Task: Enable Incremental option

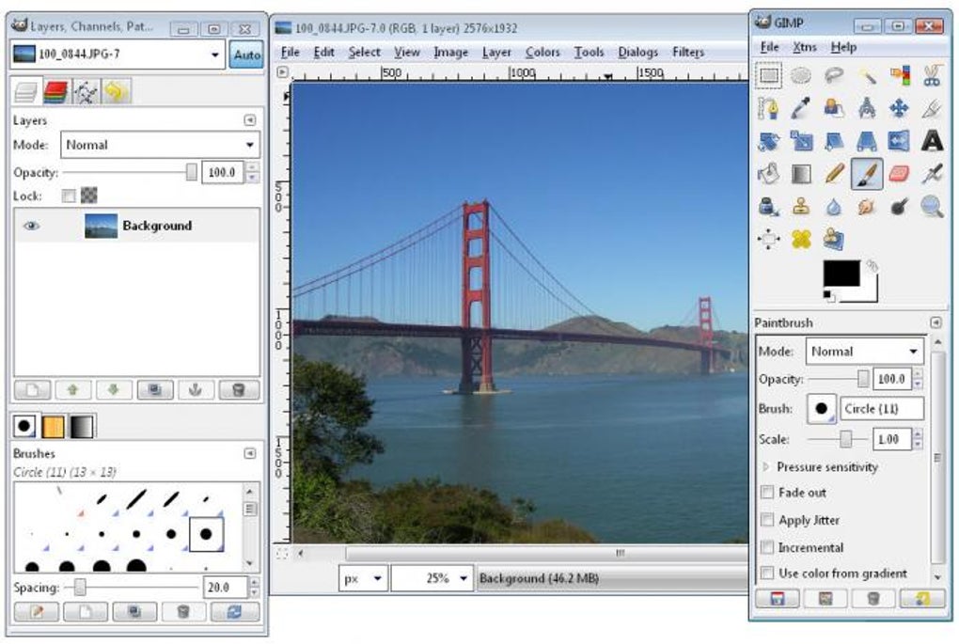Action: [767, 547]
